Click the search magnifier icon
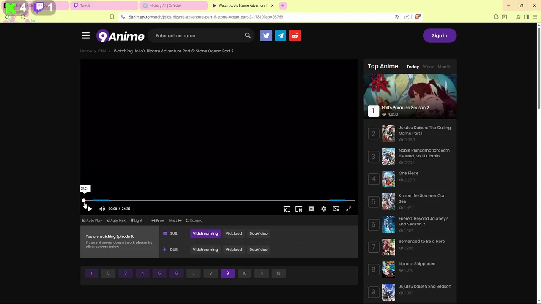The image size is (541, 304). coord(248,35)
